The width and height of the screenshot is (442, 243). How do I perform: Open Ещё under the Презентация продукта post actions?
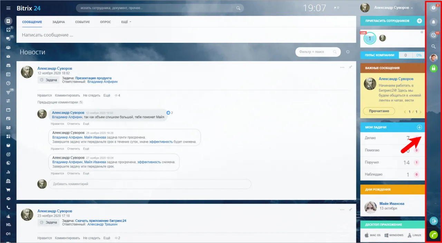[107, 95]
